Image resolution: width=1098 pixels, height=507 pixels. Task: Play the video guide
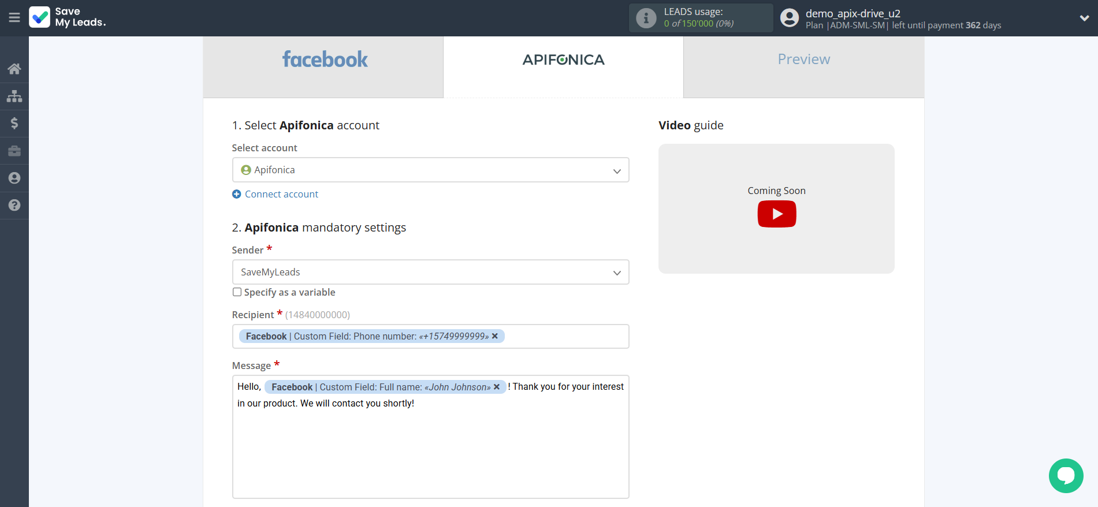coord(776,214)
